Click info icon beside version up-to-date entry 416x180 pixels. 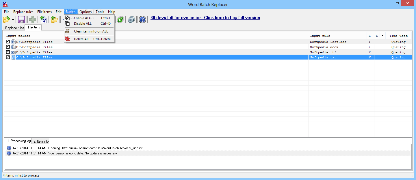click(9, 153)
